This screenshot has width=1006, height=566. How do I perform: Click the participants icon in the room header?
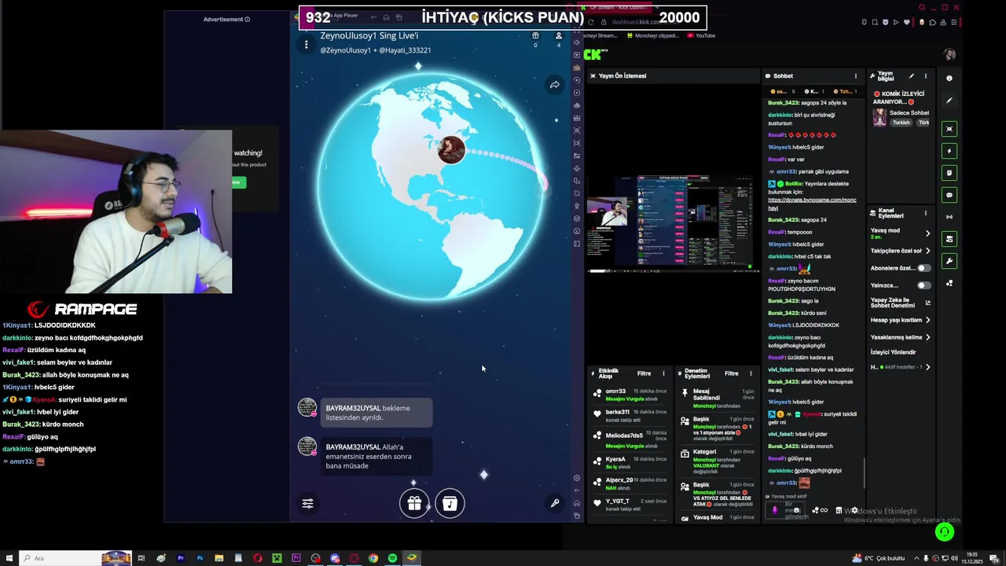[559, 36]
